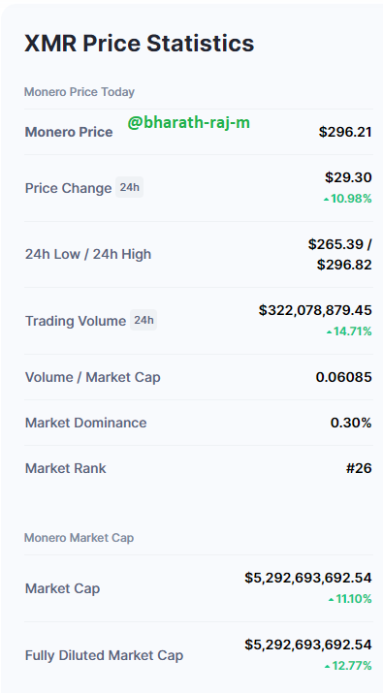Select the Monero Price Today section label
This screenshot has height=693, width=383.
click(80, 92)
